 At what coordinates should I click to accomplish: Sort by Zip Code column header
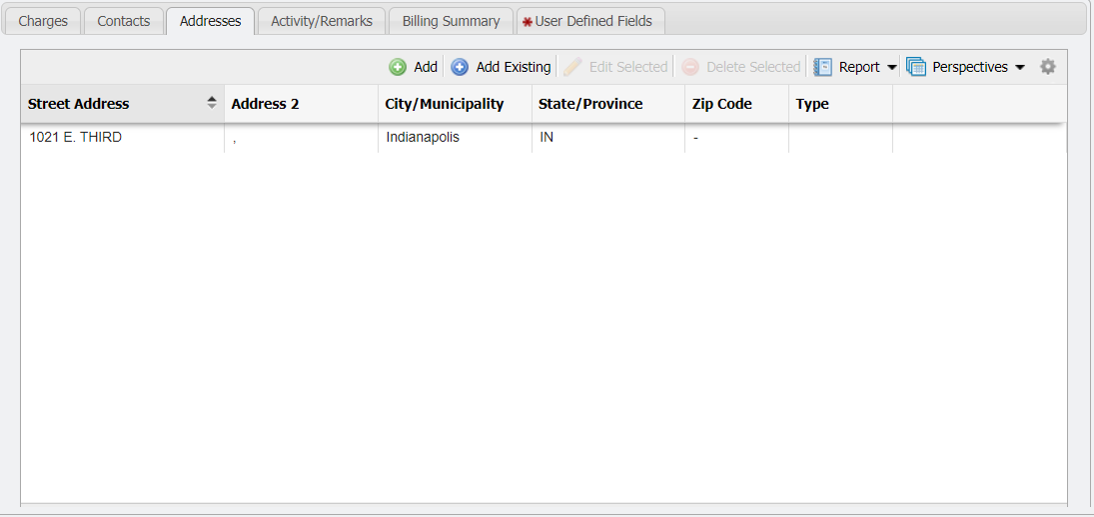721,104
